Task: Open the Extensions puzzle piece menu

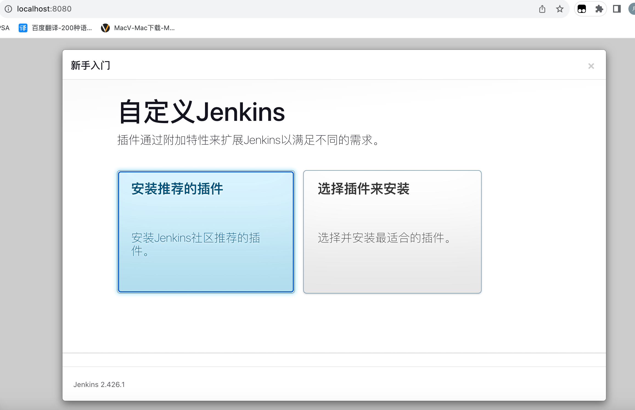Action: [599, 9]
